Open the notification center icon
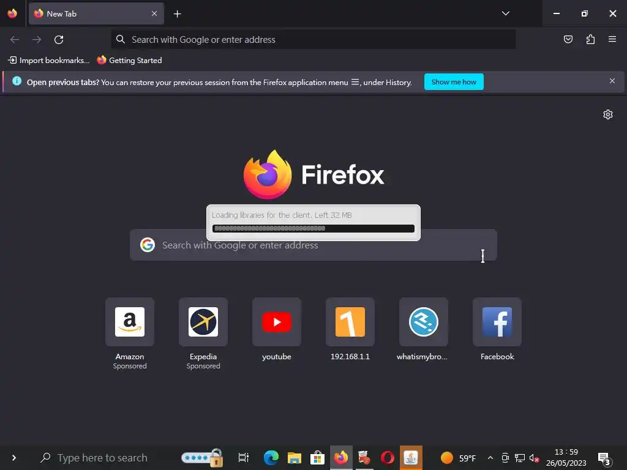This screenshot has width=627, height=470. pyautogui.click(x=604, y=459)
